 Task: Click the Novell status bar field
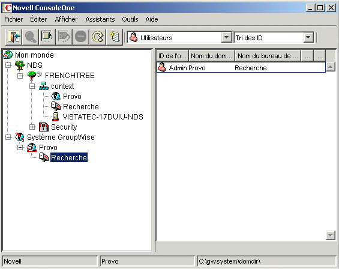point(50,261)
